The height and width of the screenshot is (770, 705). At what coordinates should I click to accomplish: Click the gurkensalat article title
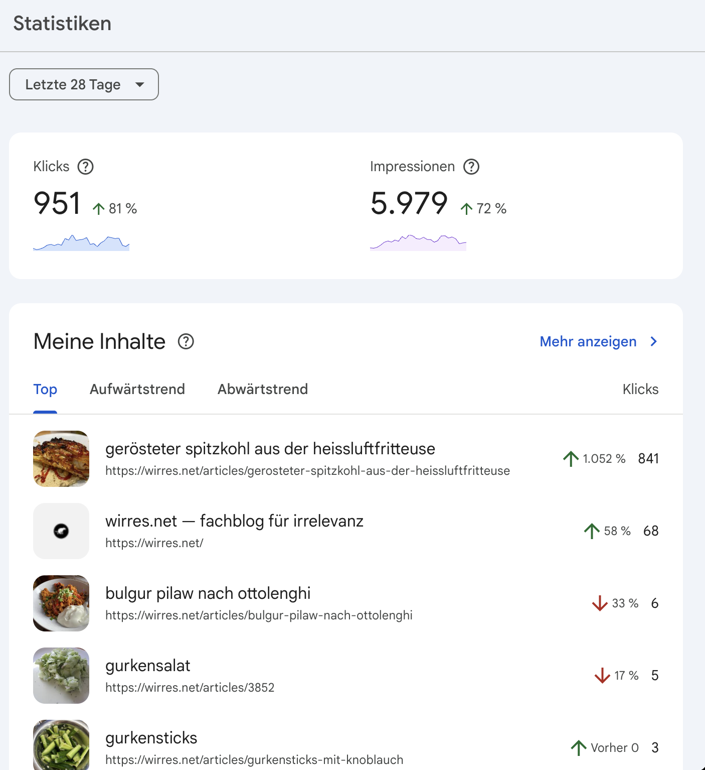pos(147,666)
